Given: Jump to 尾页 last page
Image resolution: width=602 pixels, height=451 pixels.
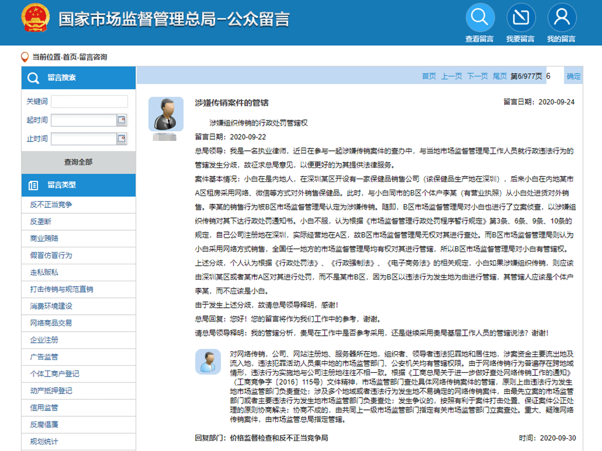Looking at the screenshot, I should pyautogui.click(x=499, y=76).
